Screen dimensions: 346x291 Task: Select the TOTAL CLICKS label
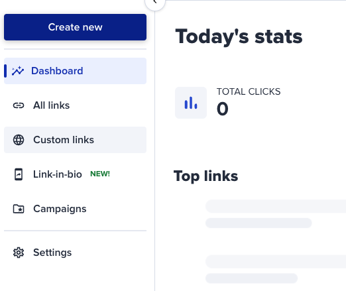(249, 91)
